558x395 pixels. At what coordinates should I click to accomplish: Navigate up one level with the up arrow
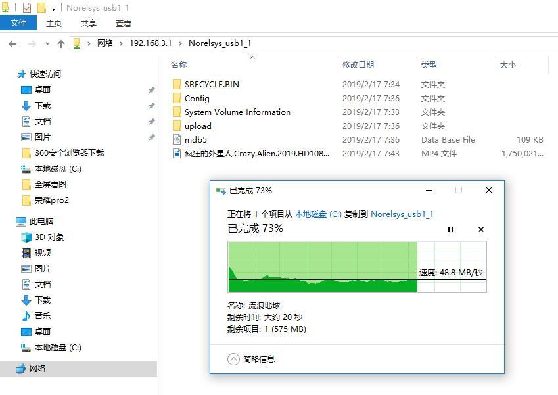tap(61, 43)
